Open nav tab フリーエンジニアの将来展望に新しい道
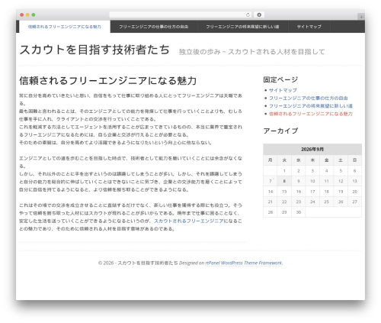 pos(242,27)
